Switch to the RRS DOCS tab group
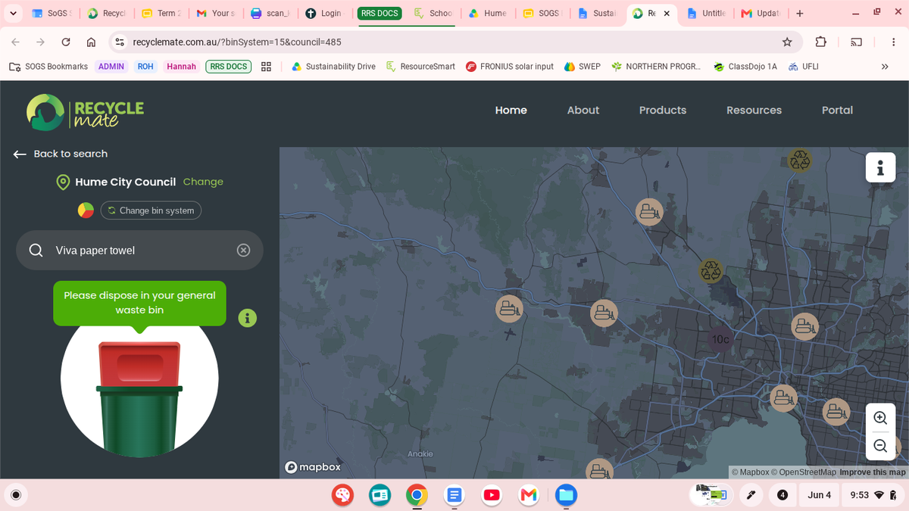 pos(380,14)
